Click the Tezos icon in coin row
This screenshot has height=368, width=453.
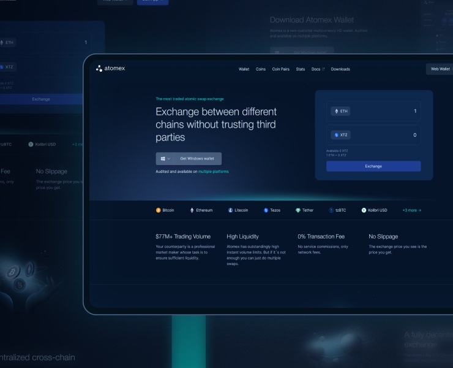(x=266, y=210)
